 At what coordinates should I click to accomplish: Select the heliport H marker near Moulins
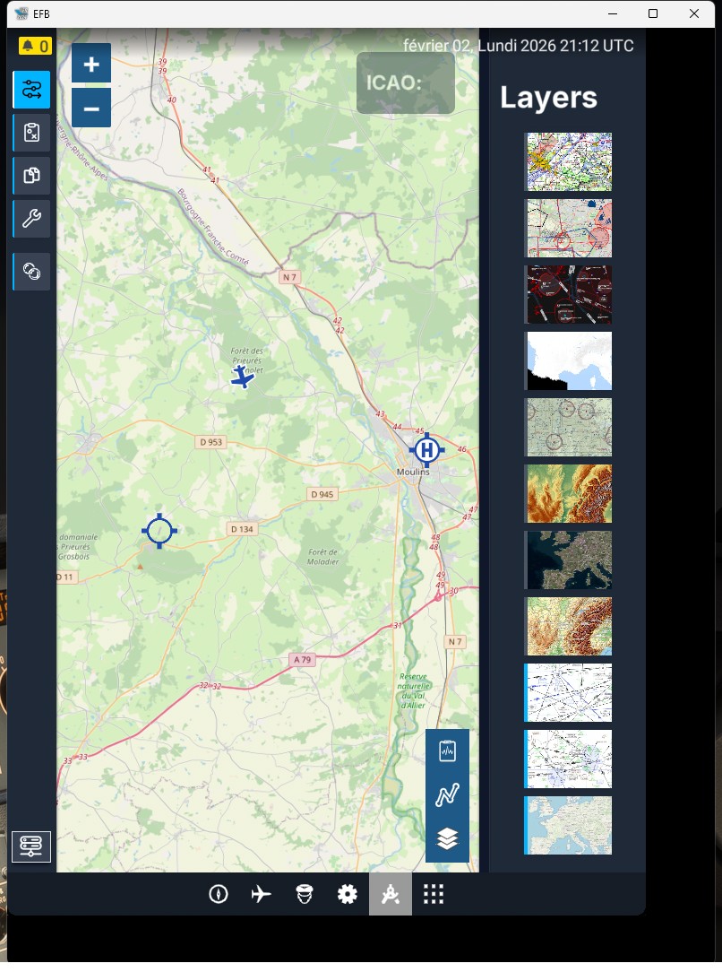[427, 449]
